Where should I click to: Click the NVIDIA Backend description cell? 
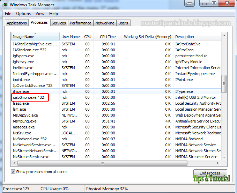[189, 139]
